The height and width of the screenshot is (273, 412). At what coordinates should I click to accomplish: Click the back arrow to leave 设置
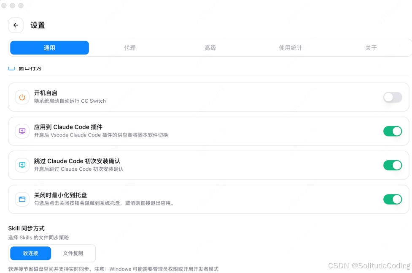(x=16, y=25)
